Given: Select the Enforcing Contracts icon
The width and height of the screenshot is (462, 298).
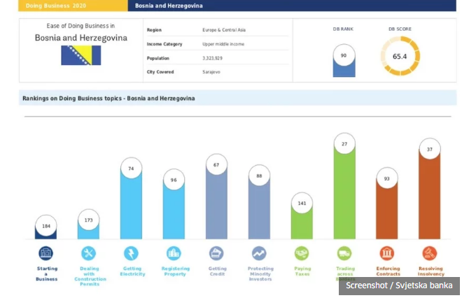Looking at the screenshot, I should pos(387,253).
